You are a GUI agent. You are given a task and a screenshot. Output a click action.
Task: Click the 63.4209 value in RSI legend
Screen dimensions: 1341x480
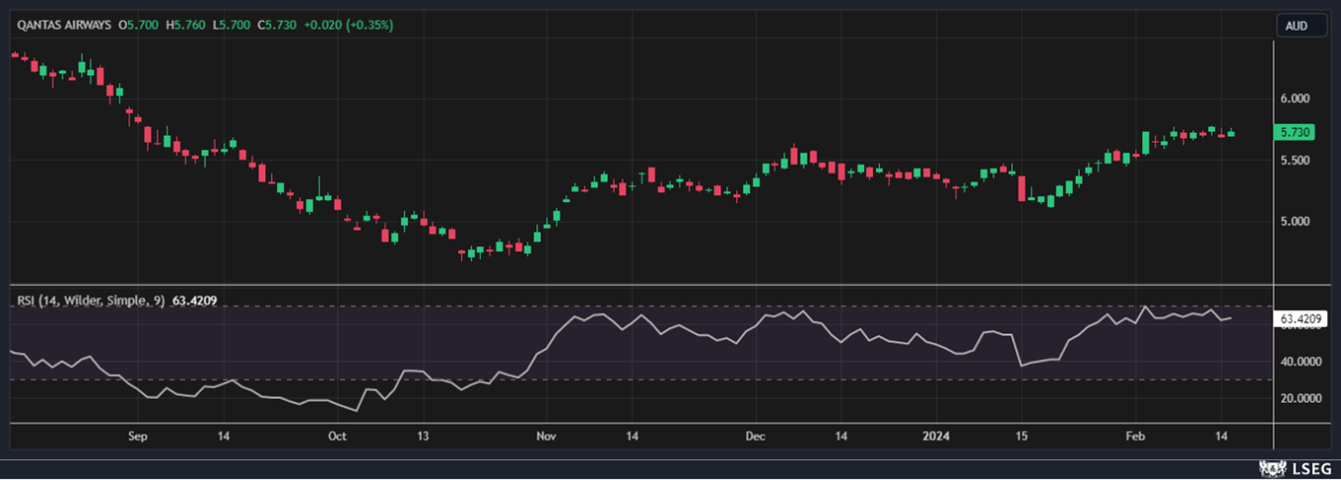pyautogui.click(x=195, y=300)
